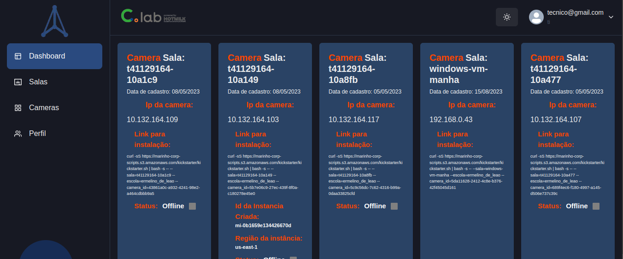
Task: Click the Dashboard layout icon
Action: (18, 56)
